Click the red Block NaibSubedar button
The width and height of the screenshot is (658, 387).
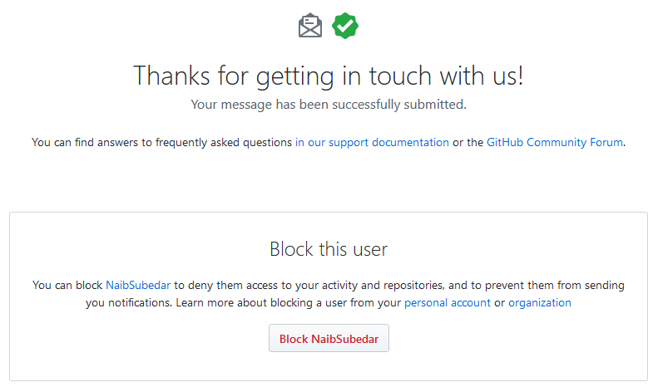click(329, 338)
